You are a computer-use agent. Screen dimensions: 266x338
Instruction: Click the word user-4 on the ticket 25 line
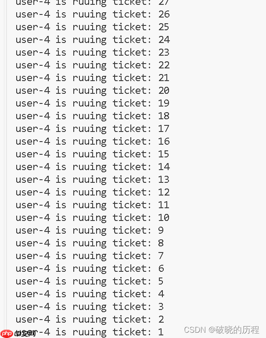click(x=33, y=27)
